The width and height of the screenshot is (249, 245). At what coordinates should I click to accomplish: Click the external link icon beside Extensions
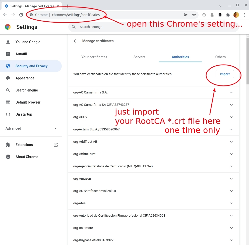click(x=55, y=145)
